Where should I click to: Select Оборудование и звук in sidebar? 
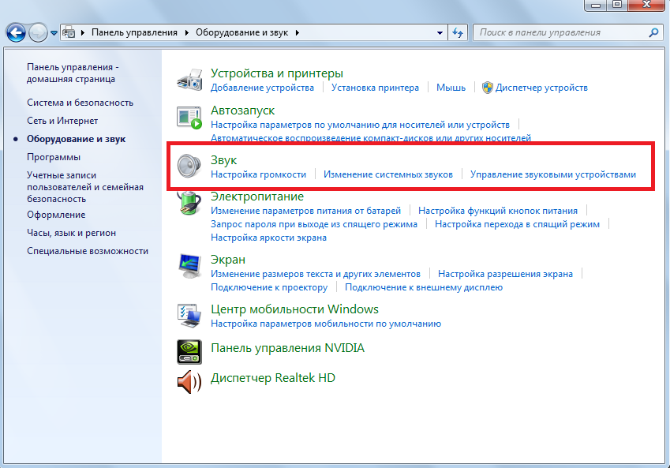76,139
